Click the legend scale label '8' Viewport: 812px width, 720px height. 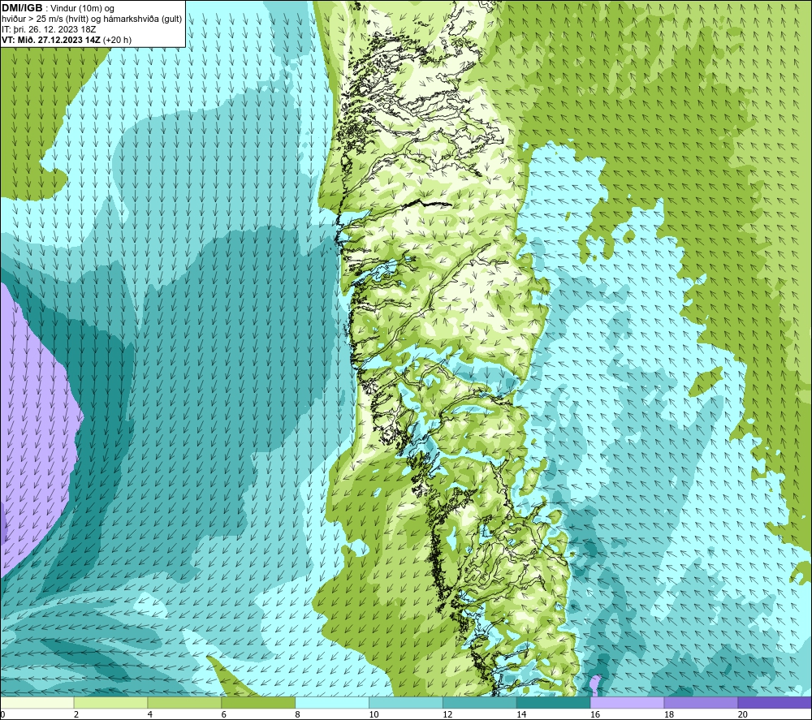point(298,715)
